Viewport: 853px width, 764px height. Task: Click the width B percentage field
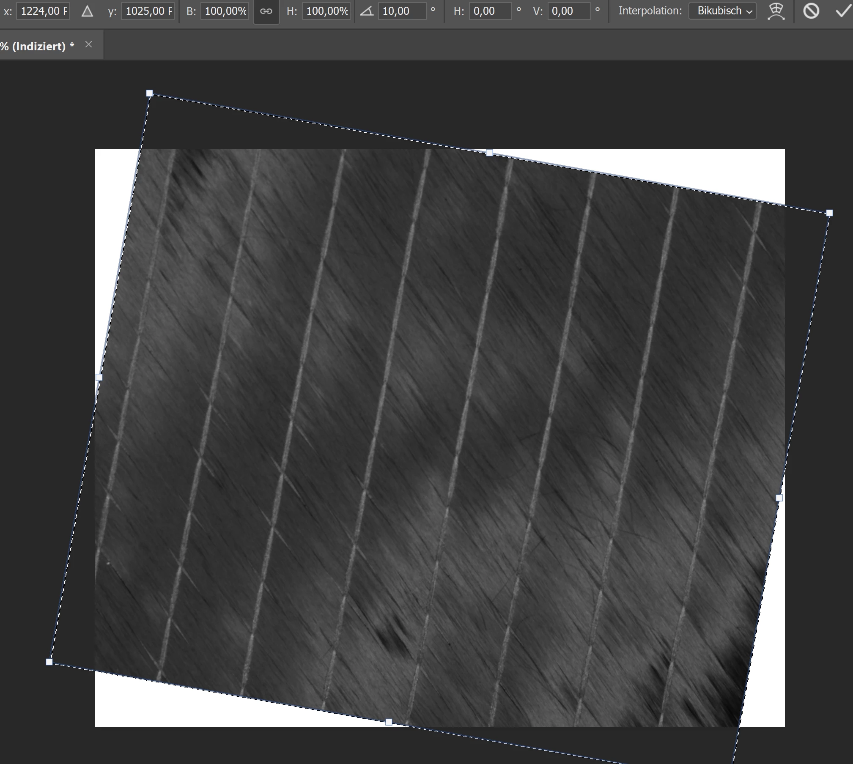coord(225,11)
